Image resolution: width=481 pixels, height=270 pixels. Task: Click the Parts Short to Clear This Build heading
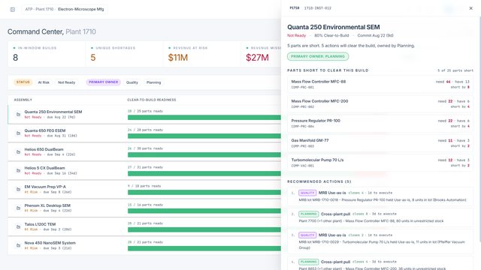pyautogui.click(x=328, y=70)
